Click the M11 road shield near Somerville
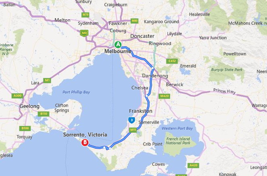267x176 pixels. pos(133,130)
